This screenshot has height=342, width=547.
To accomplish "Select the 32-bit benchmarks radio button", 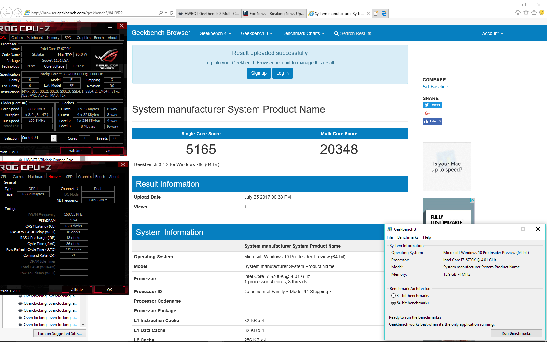I will point(393,296).
